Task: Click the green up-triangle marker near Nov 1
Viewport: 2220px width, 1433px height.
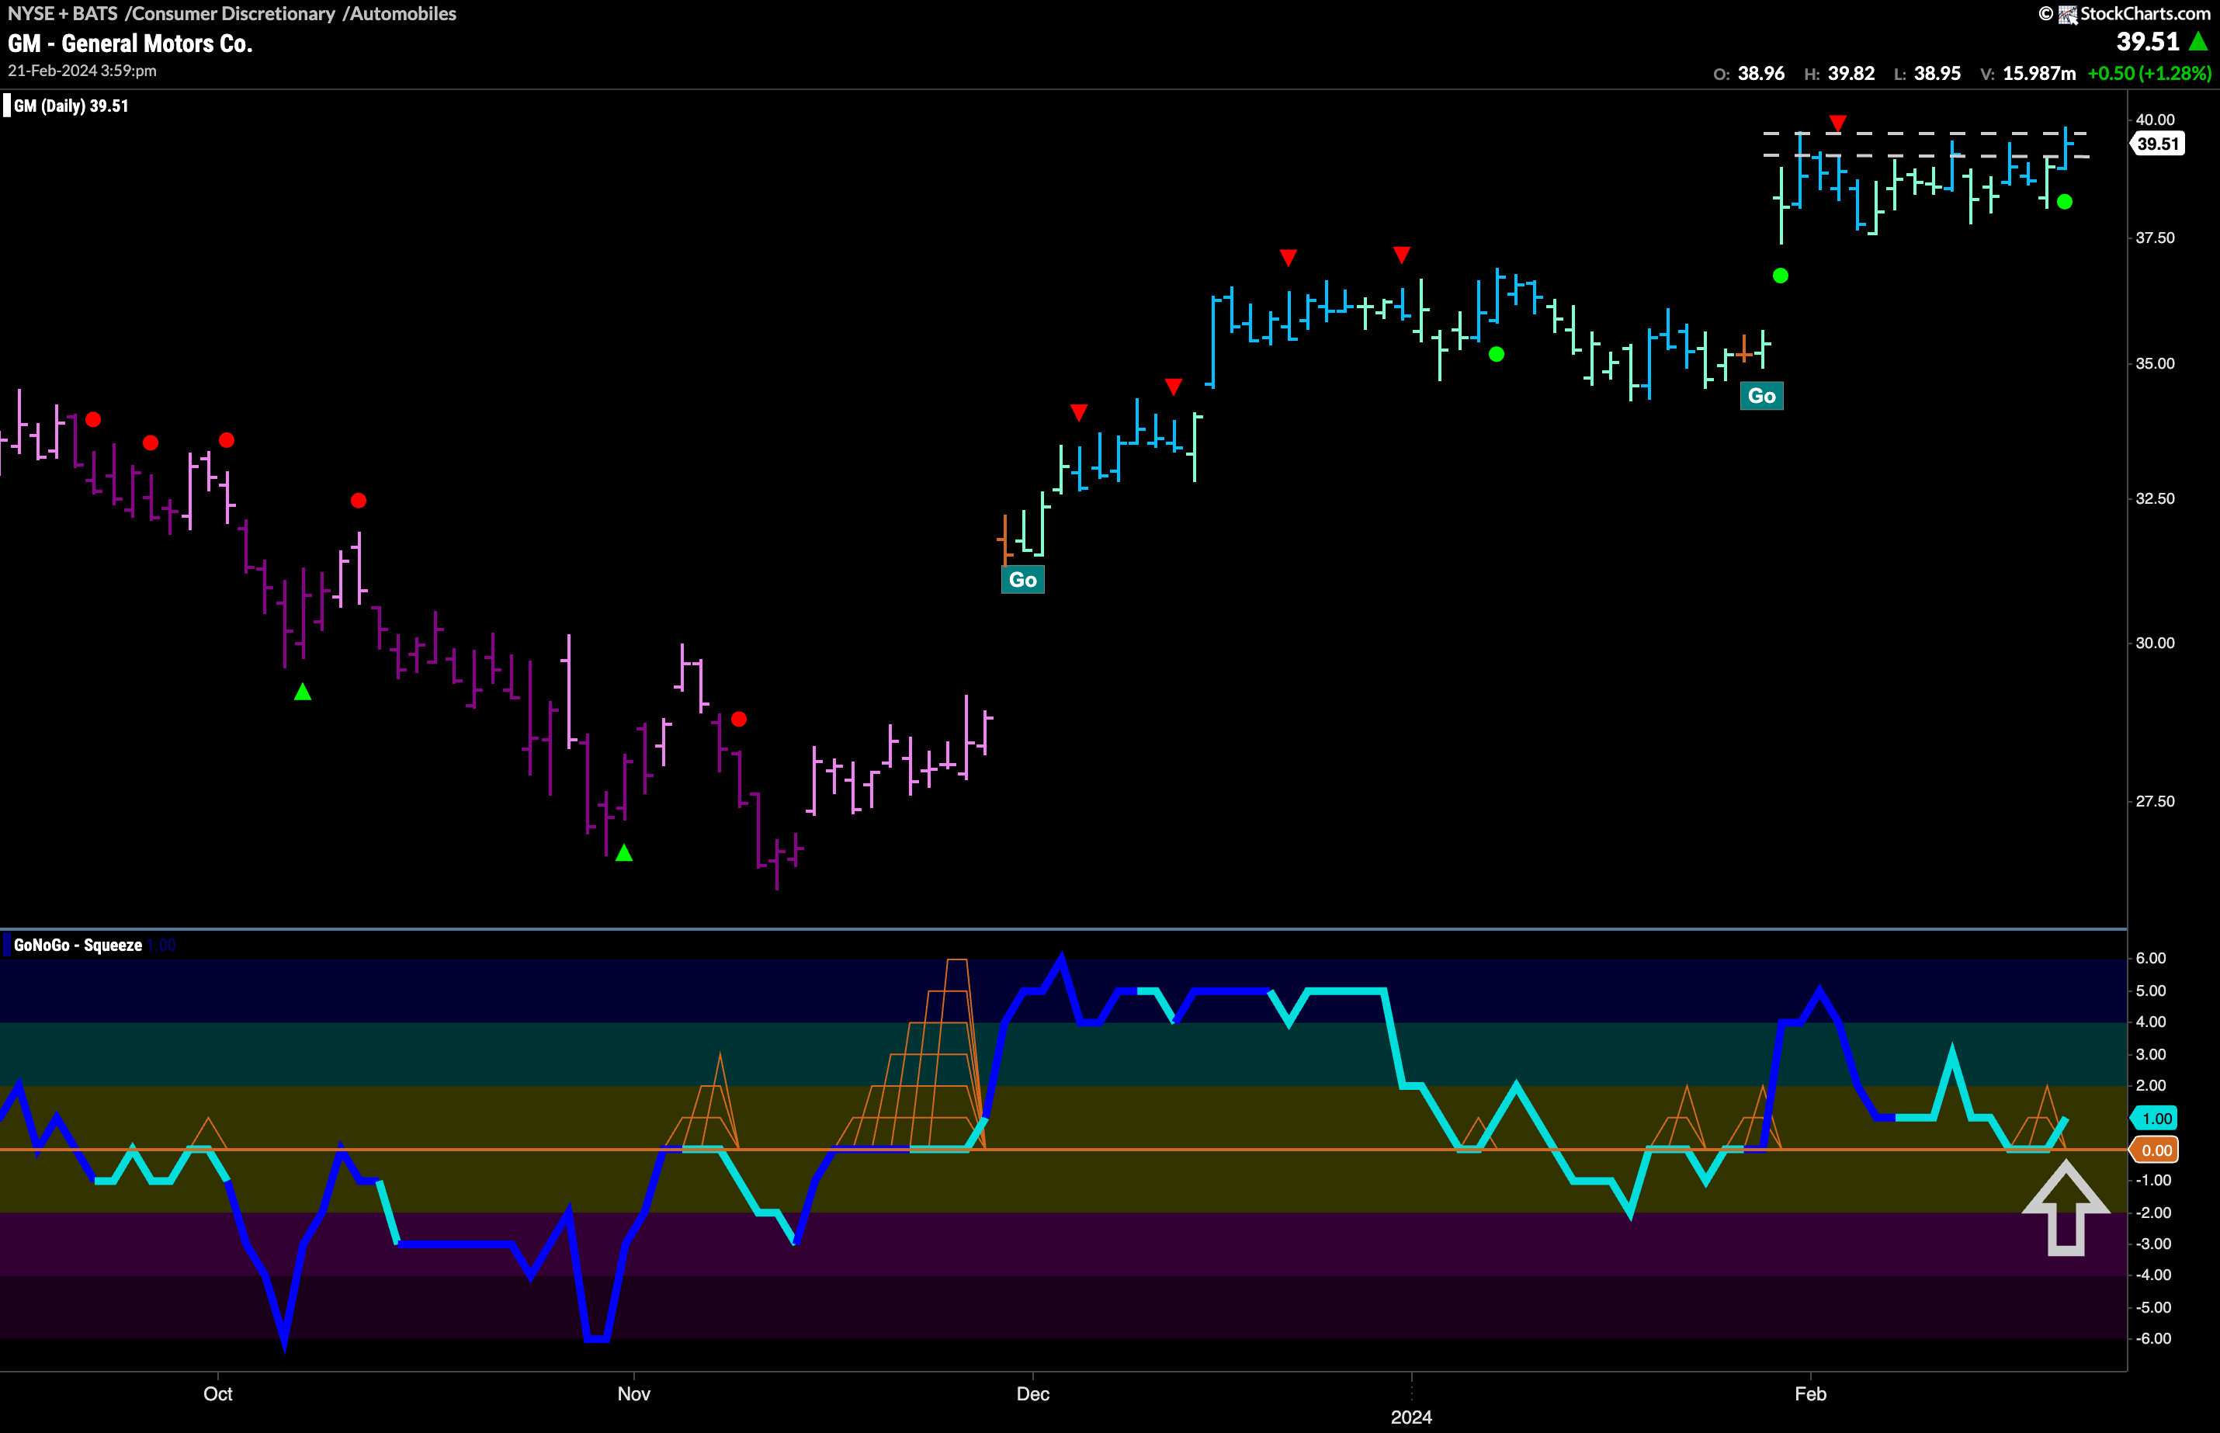Action: 624,852
